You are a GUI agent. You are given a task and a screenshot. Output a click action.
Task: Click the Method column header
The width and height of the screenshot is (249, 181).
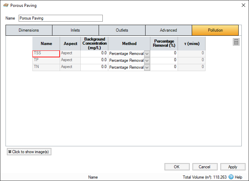click(x=129, y=44)
